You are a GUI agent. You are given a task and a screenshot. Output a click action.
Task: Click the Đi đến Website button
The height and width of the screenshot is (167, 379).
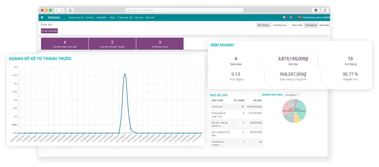point(50,31)
